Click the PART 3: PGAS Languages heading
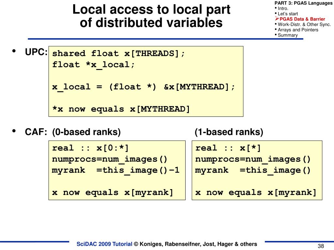The width and height of the screenshot is (334, 250). [x=303, y=3]
